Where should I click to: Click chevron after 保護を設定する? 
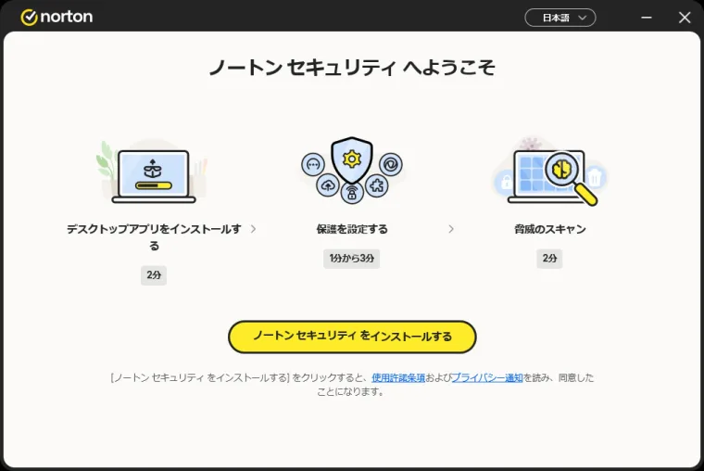point(451,229)
